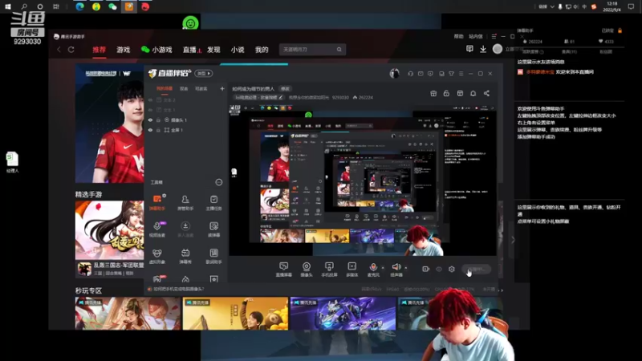Screen dimensions: 642x361
Task: Add new scene with plus button
Action: 222,88
